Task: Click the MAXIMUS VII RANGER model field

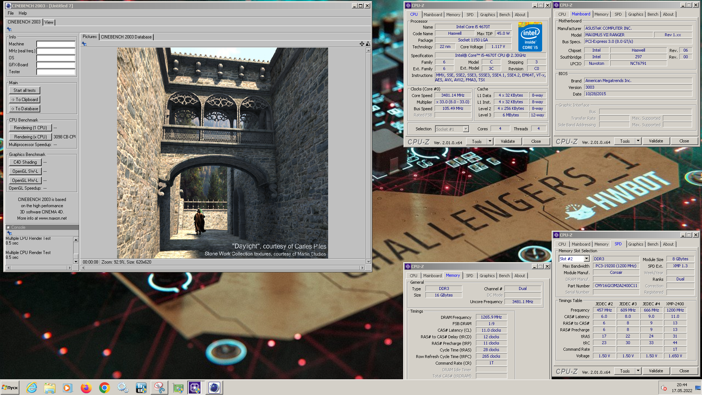Action: point(618,35)
